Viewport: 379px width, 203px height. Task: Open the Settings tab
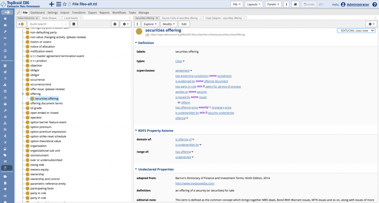(53, 13)
